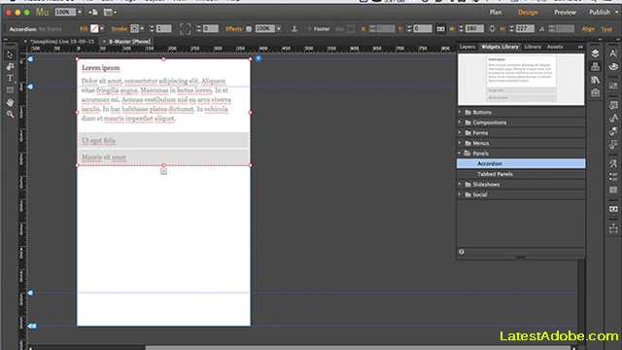Switch to the B-Master [Phone] tab
Image resolution: width=622 pixels, height=350 pixels.
tap(129, 42)
